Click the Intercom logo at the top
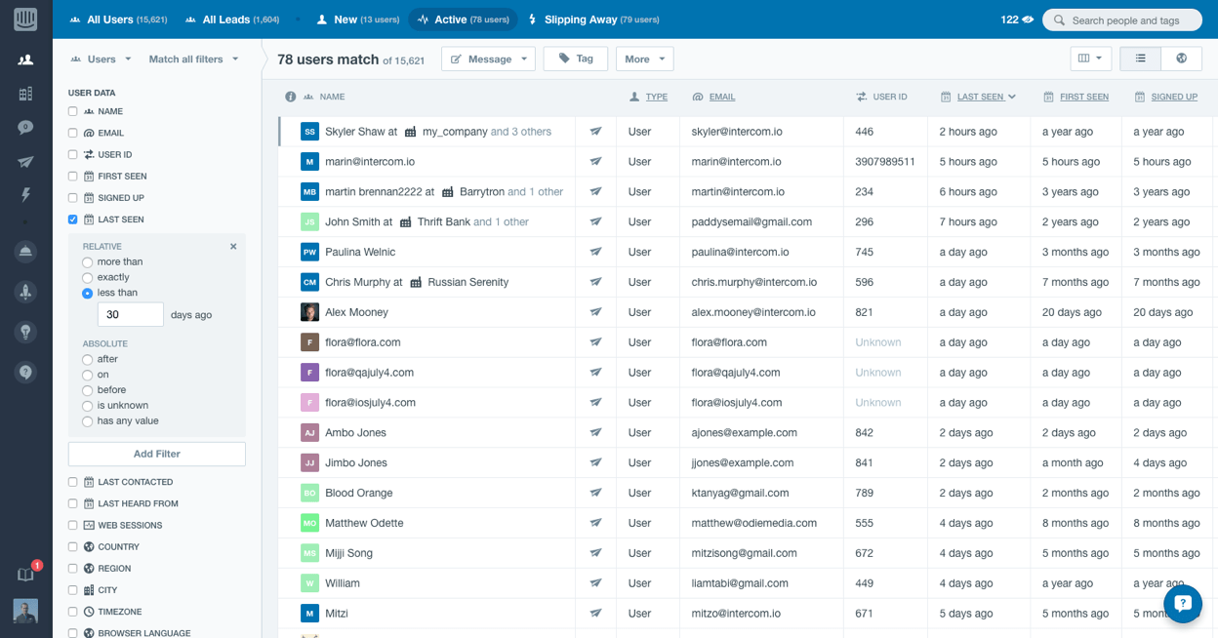Image resolution: width=1218 pixels, height=638 pixels. tap(26, 19)
